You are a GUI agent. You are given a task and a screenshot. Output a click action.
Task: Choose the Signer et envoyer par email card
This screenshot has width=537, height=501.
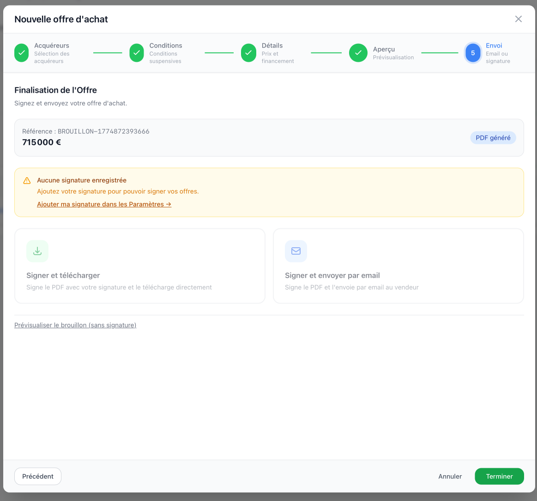coord(398,266)
